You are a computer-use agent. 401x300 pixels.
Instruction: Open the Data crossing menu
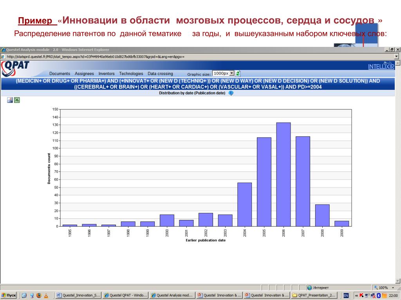[160, 73]
